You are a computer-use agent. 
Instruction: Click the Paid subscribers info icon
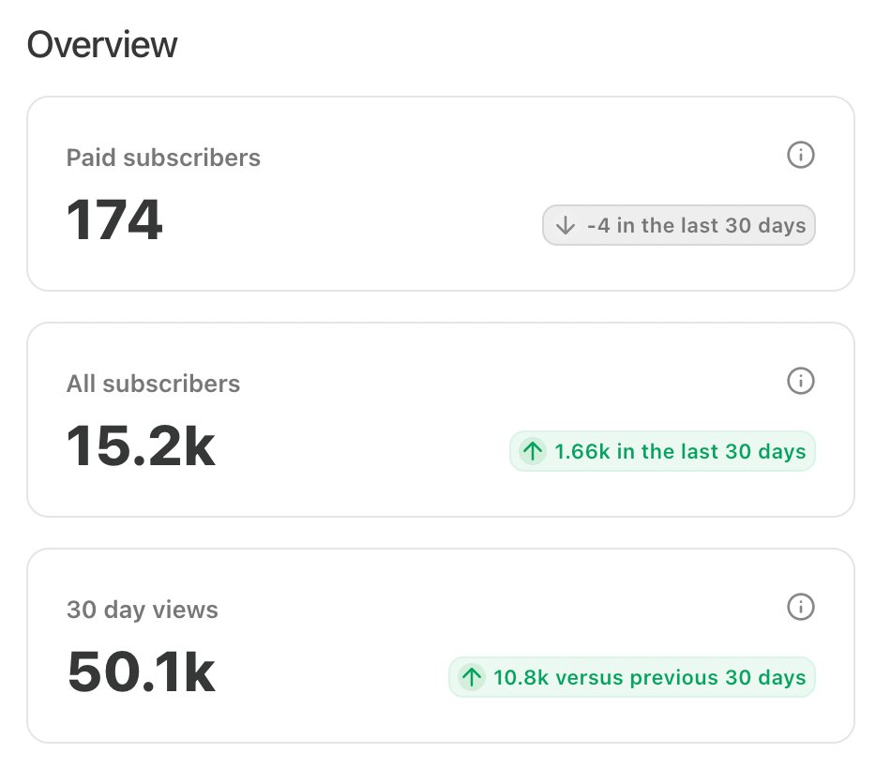coord(800,155)
